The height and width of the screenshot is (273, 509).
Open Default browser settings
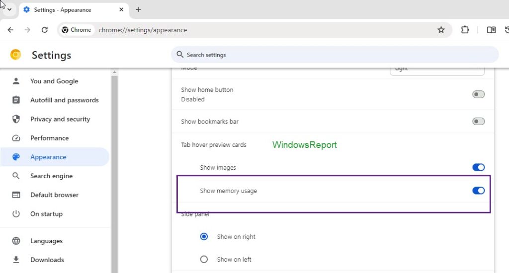pyautogui.click(x=55, y=195)
